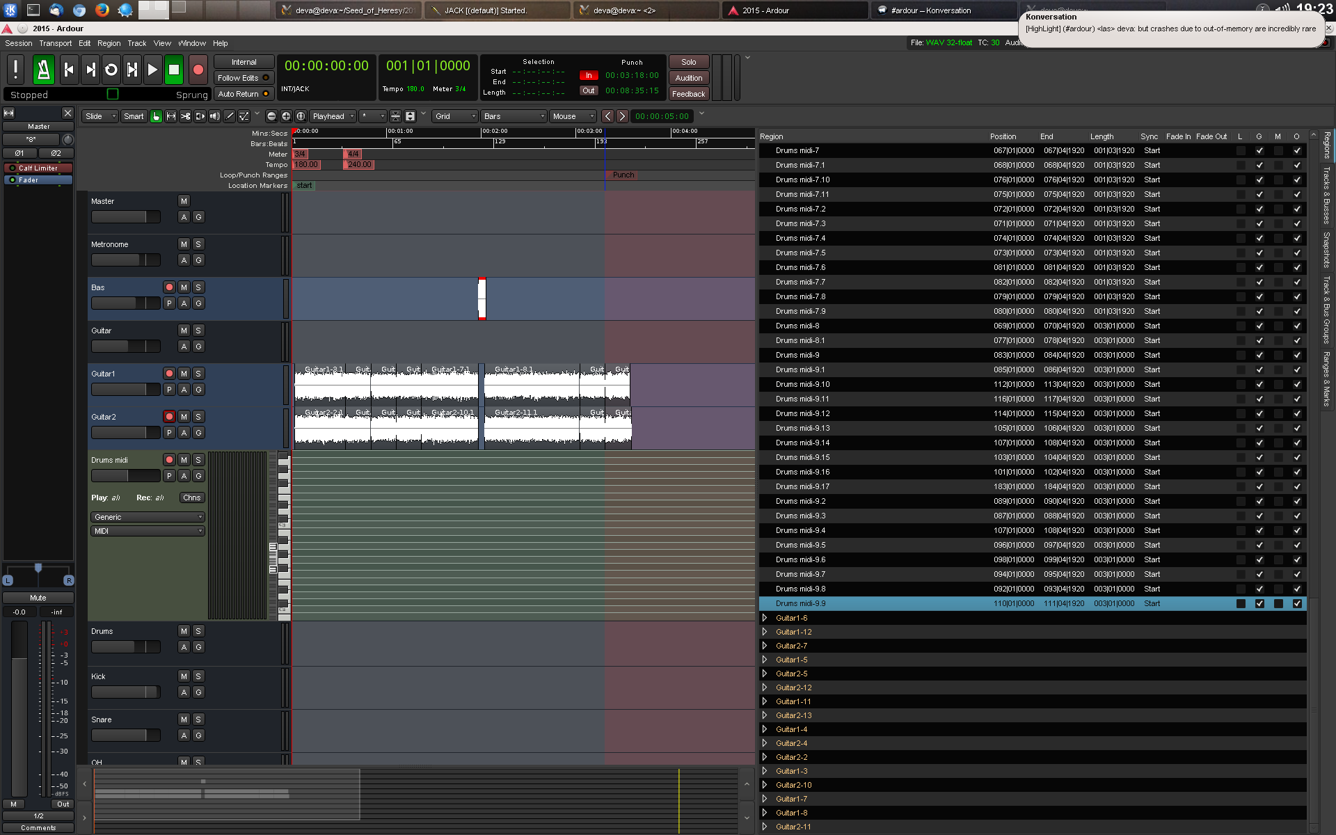1336x835 pixels.
Task: Open the Track menu
Action: (137, 43)
